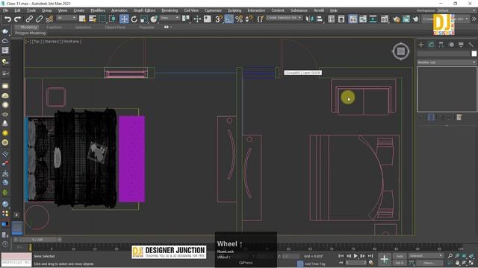Image resolution: width=478 pixels, height=268 pixels.
Task: Open the Schematic View
Action: 373,19
